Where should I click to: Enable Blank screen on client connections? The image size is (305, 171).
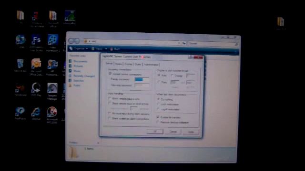click(x=110, y=118)
